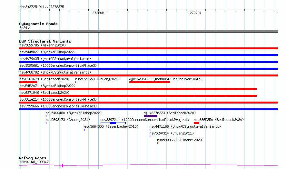Viewport: 287px width, 169px height.
Task: Click the short red bar under nsv6365250
Action: tap(196, 123)
